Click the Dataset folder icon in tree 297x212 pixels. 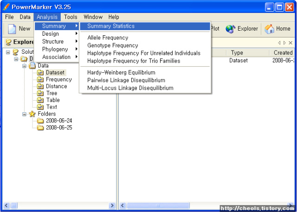40,72
